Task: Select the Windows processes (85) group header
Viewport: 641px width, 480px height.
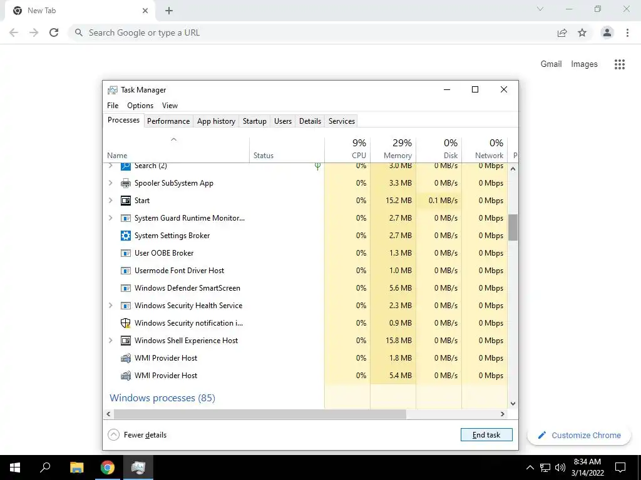Action: (162, 398)
